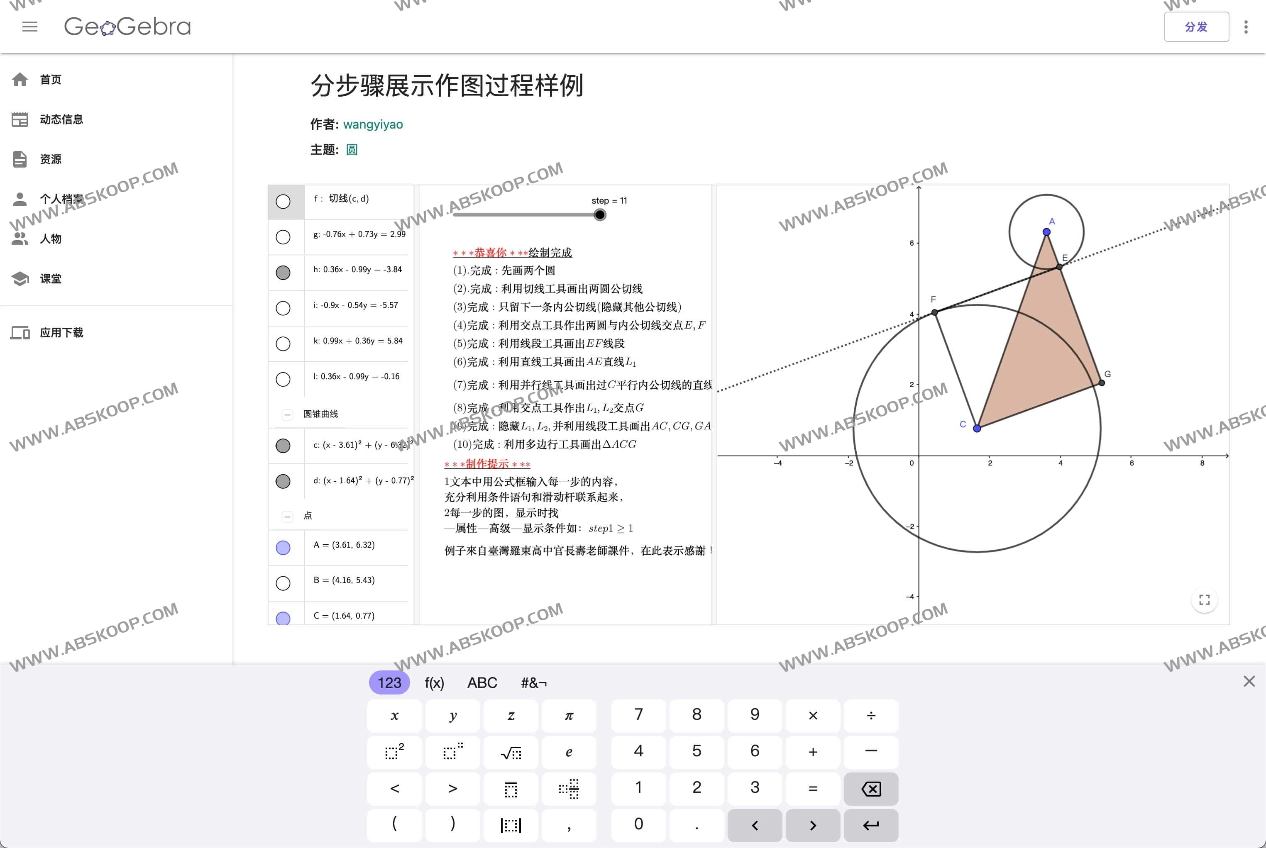Hide circle c visibility marker

click(x=283, y=446)
